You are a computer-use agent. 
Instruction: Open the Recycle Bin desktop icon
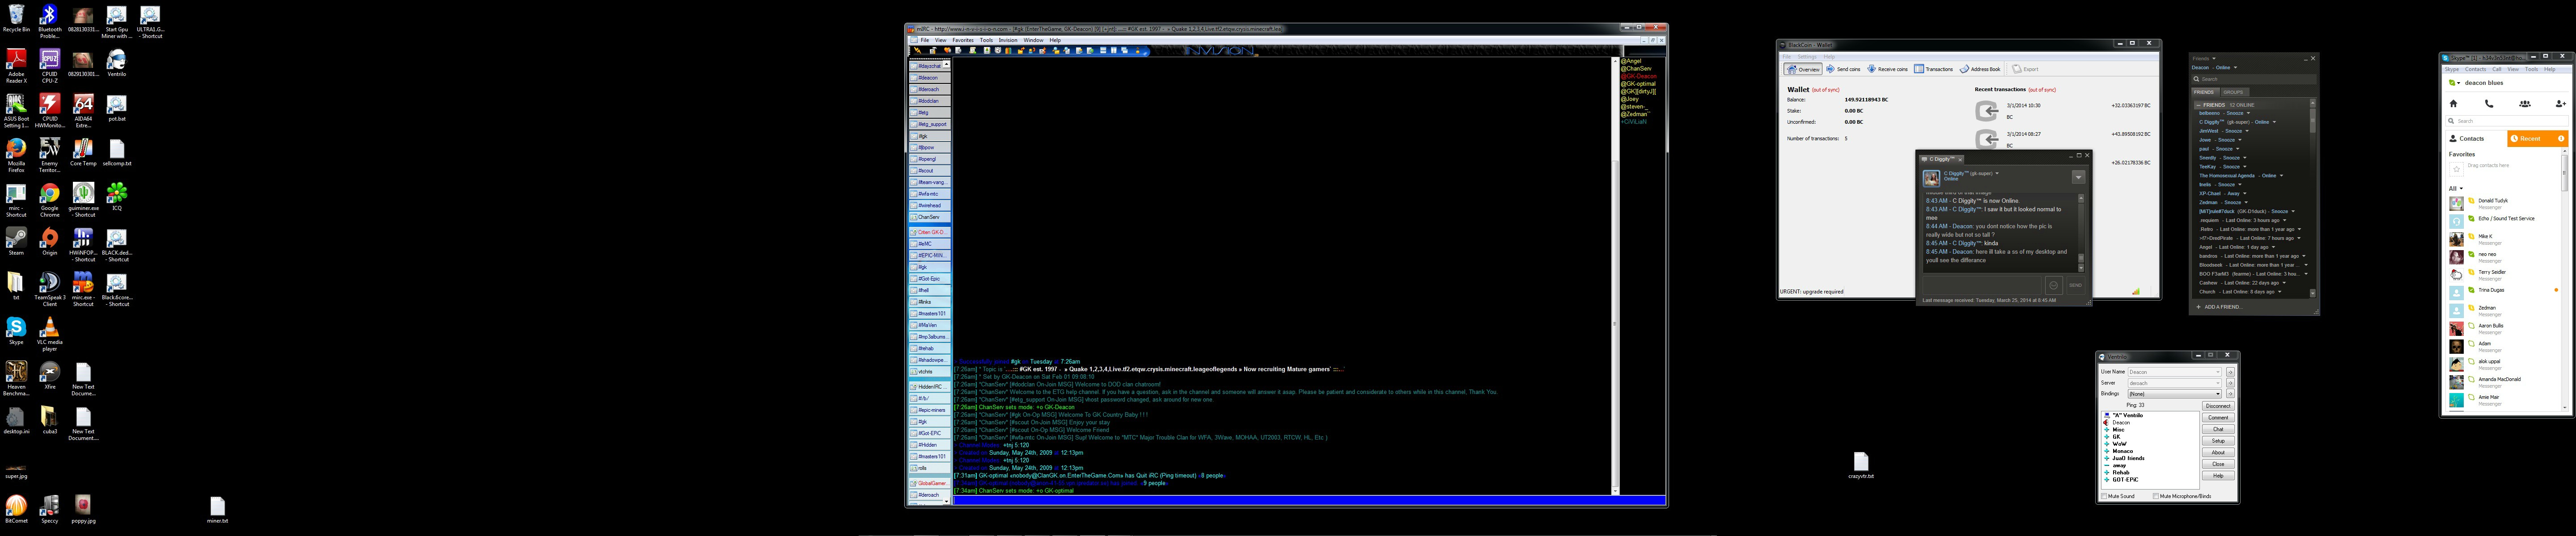tap(16, 17)
